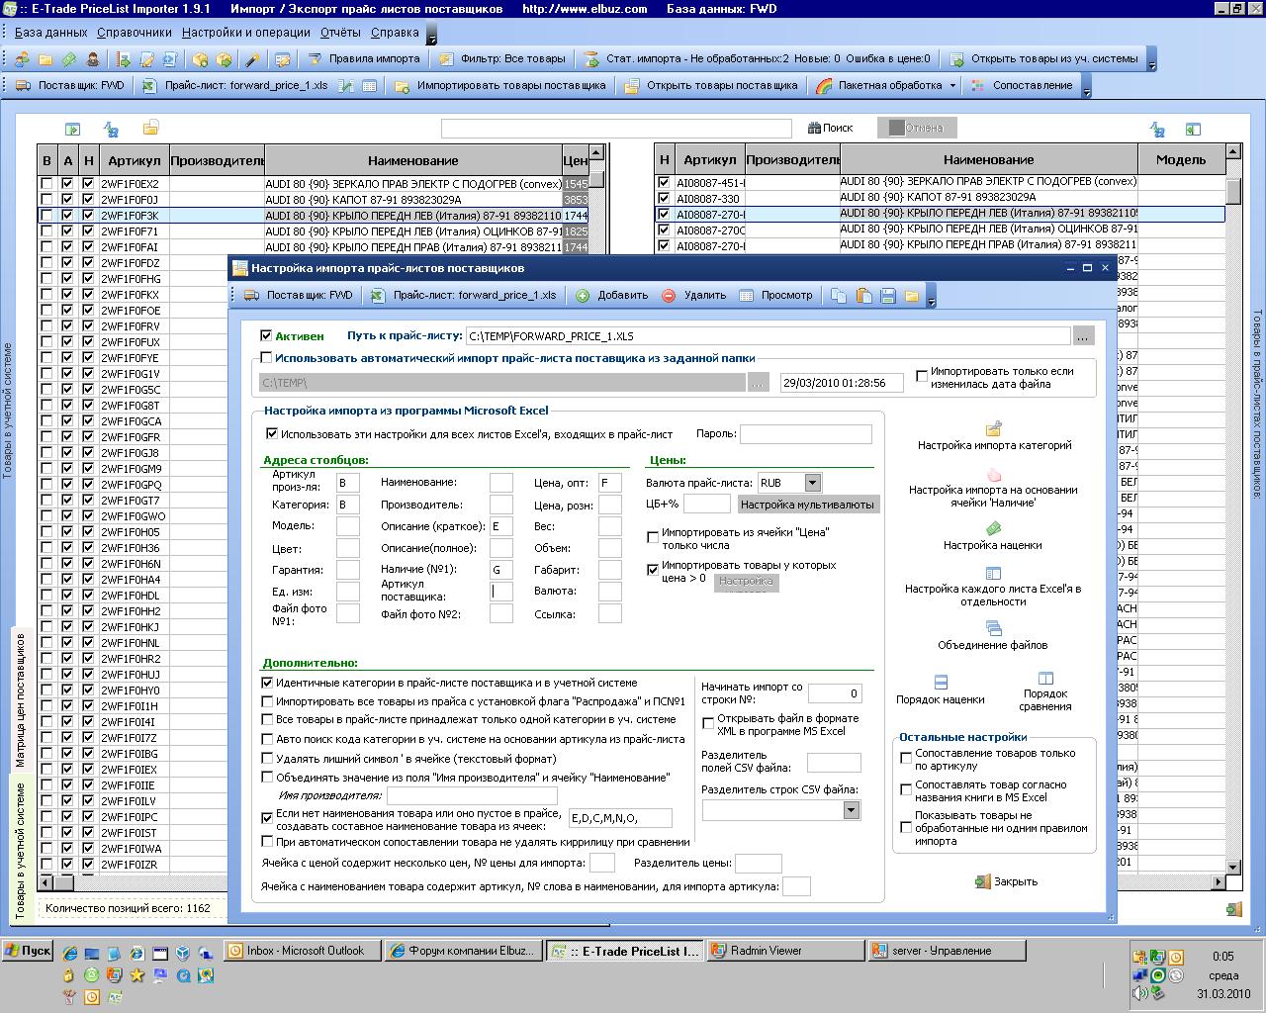Open Справочники menu

click(x=135, y=33)
